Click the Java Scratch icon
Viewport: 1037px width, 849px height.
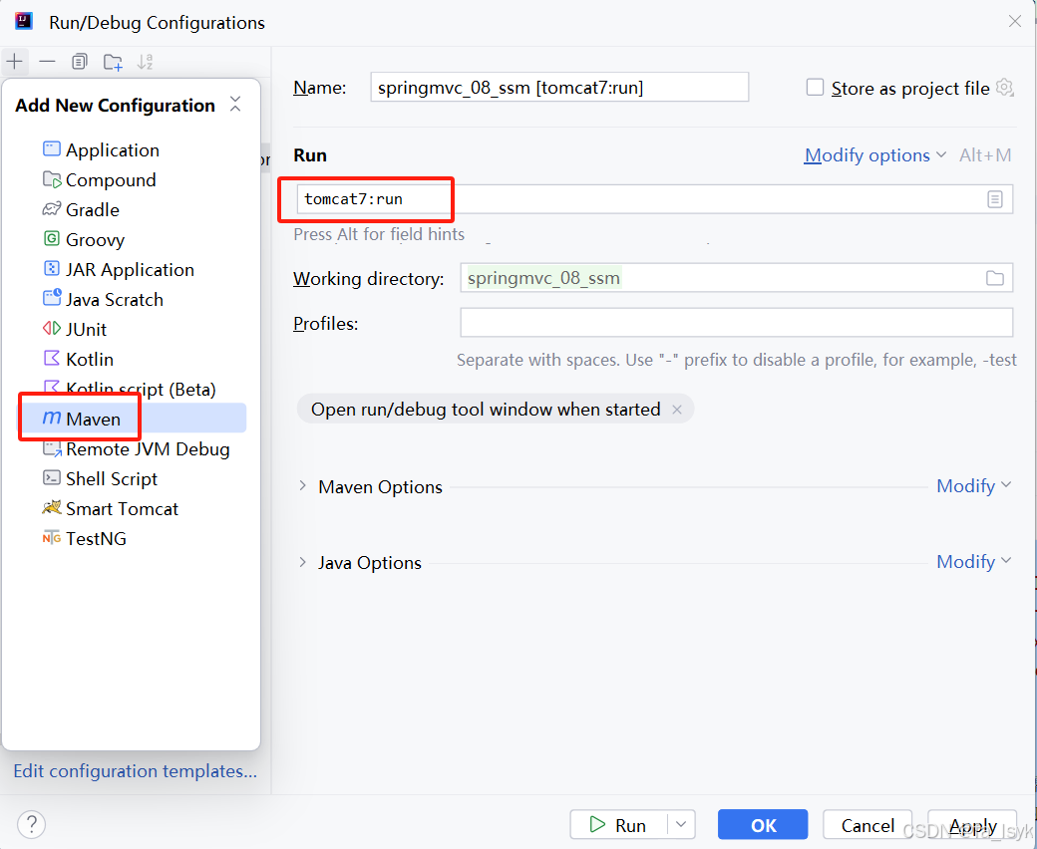52,297
